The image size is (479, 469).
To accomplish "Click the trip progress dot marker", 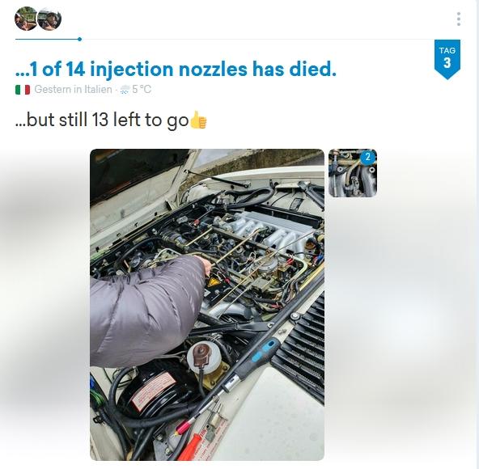I will tap(80, 39).
